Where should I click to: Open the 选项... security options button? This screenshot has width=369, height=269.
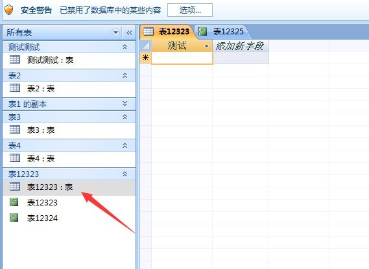(190, 10)
